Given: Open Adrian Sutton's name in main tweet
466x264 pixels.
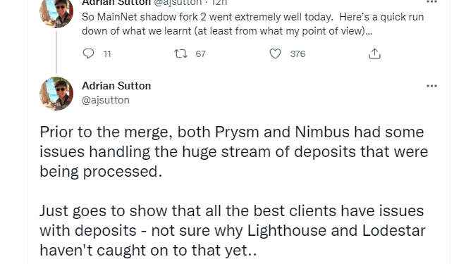Looking at the screenshot, I should coord(116,86).
